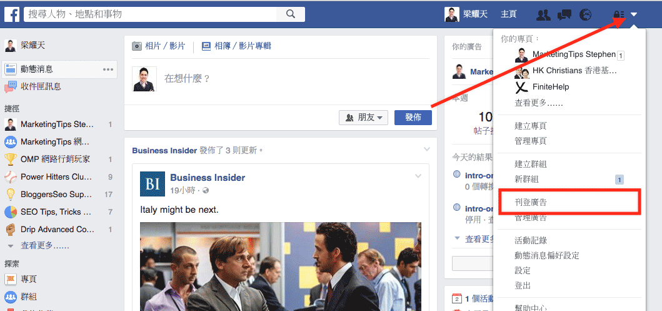
Task: Choose 建立群組 in account menu
Action: click(x=531, y=164)
